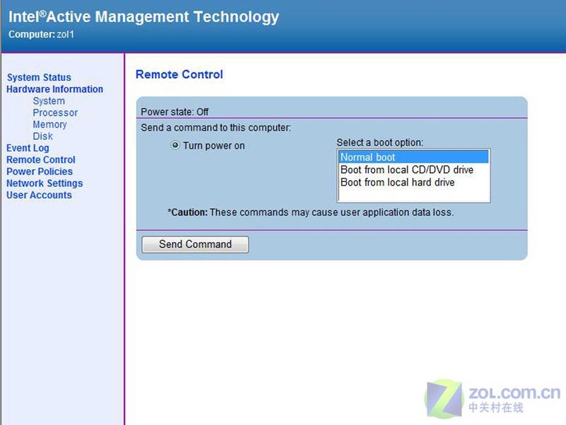Open the Memory hardware page
The image size is (566, 425).
[x=50, y=125]
